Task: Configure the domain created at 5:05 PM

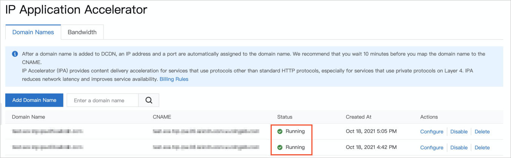Action: tap(431, 132)
